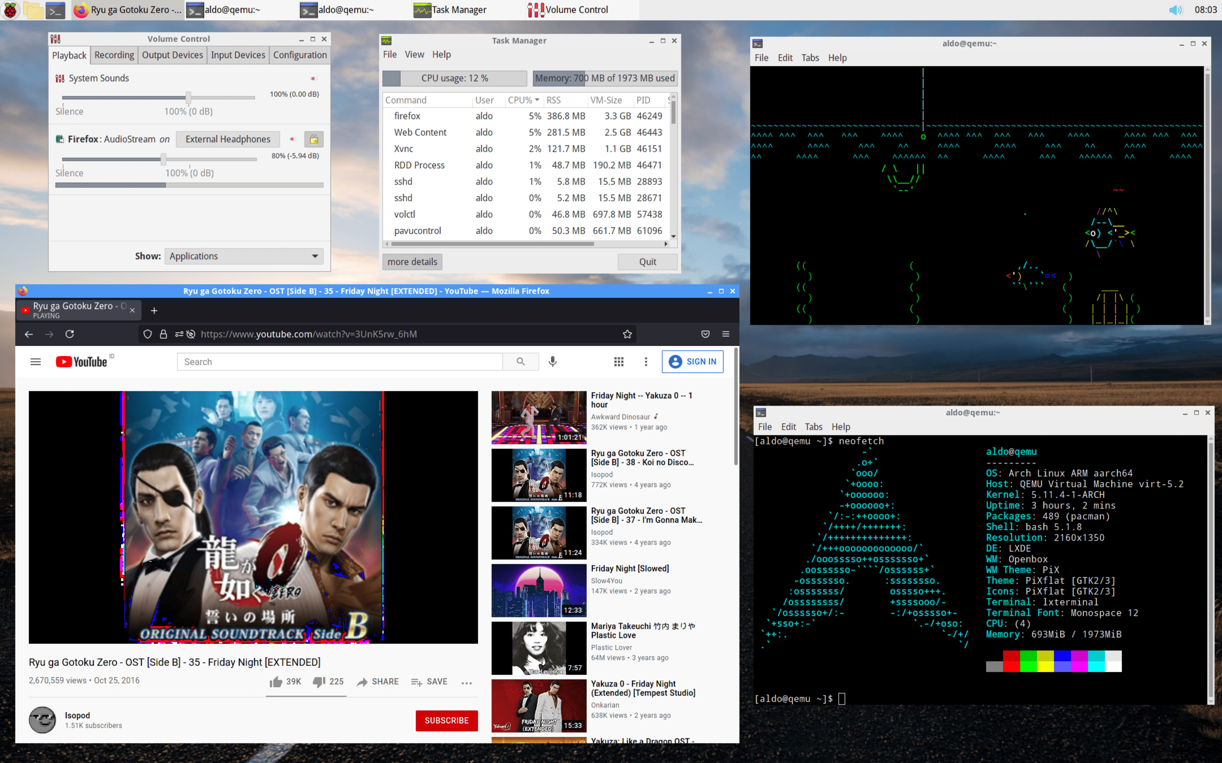This screenshot has height=763, width=1222.
Task: Click the taskbar volume speaker icon
Action: point(1175,10)
